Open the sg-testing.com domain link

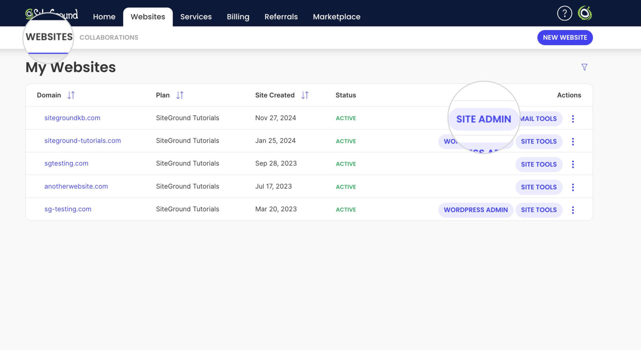click(x=68, y=209)
